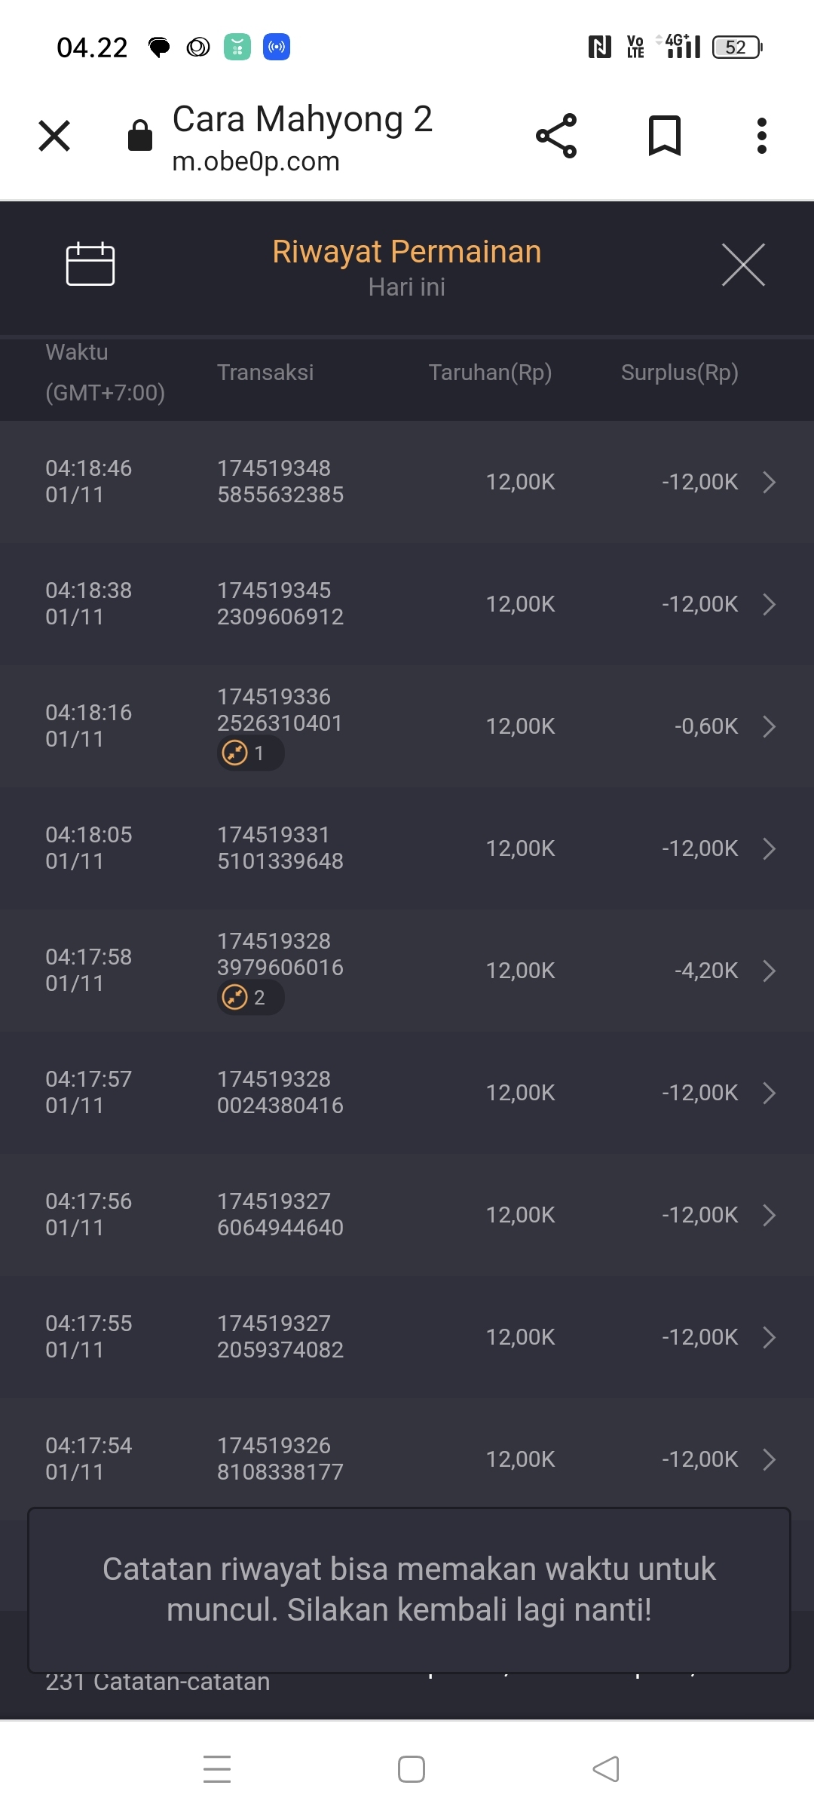The image size is (814, 1819).
Task: Tap the browser share icon
Action: pos(556,137)
